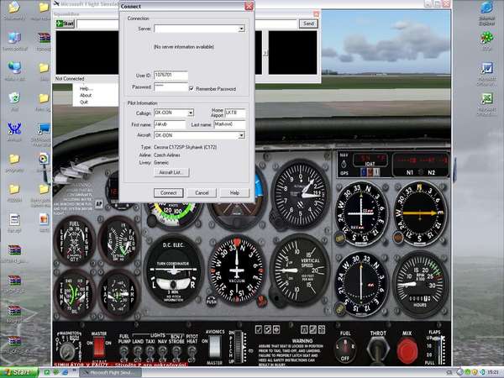Open the Callsign dropdown
The height and width of the screenshot is (378, 504).
tap(191, 112)
